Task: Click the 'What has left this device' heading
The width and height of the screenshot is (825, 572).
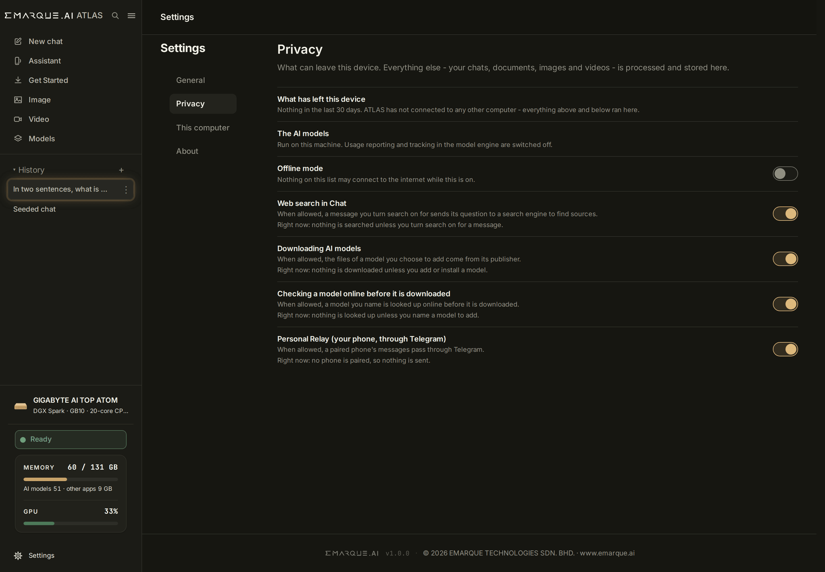Action: tap(321, 99)
